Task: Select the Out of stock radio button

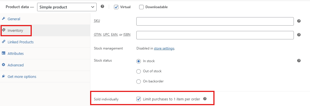Action: [x=139, y=71]
